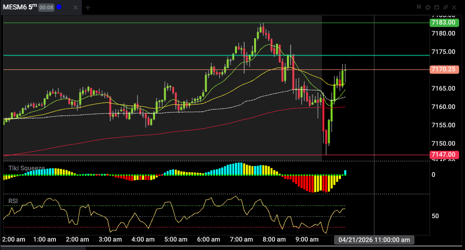Click the 3:00 am time axis label

(x=110, y=239)
